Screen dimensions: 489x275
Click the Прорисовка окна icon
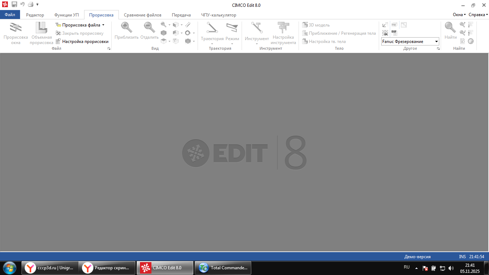click(15, 28)
